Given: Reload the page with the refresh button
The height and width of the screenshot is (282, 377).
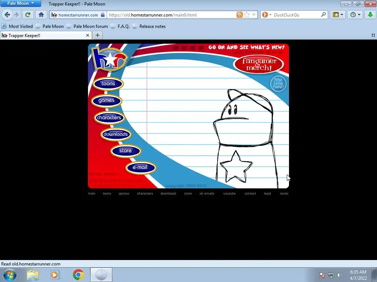Looking at the screenshot, I should (28, 15).
